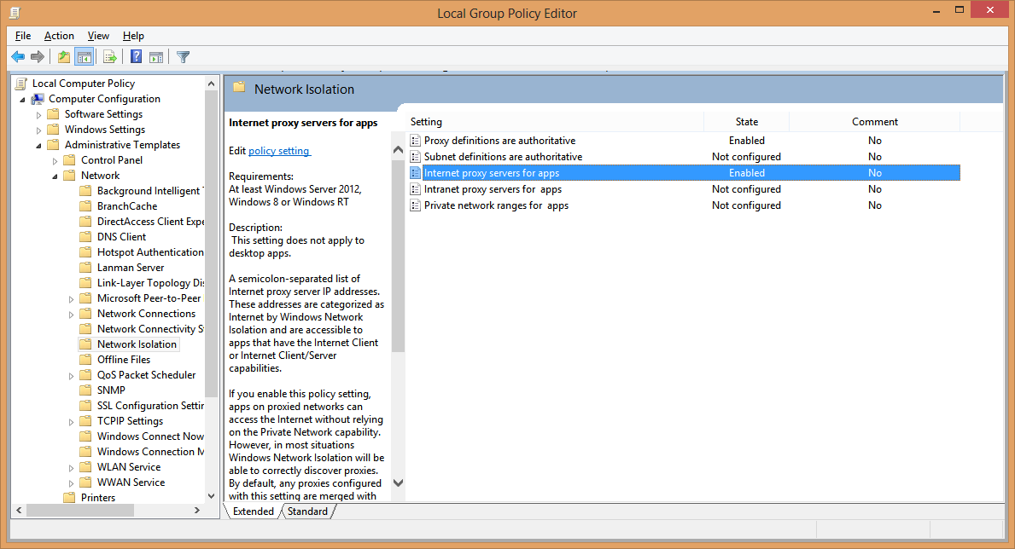Click the Forward arrow toolbar icon
The height and width of the screenshot is (549, 1015).
(38, 57)
